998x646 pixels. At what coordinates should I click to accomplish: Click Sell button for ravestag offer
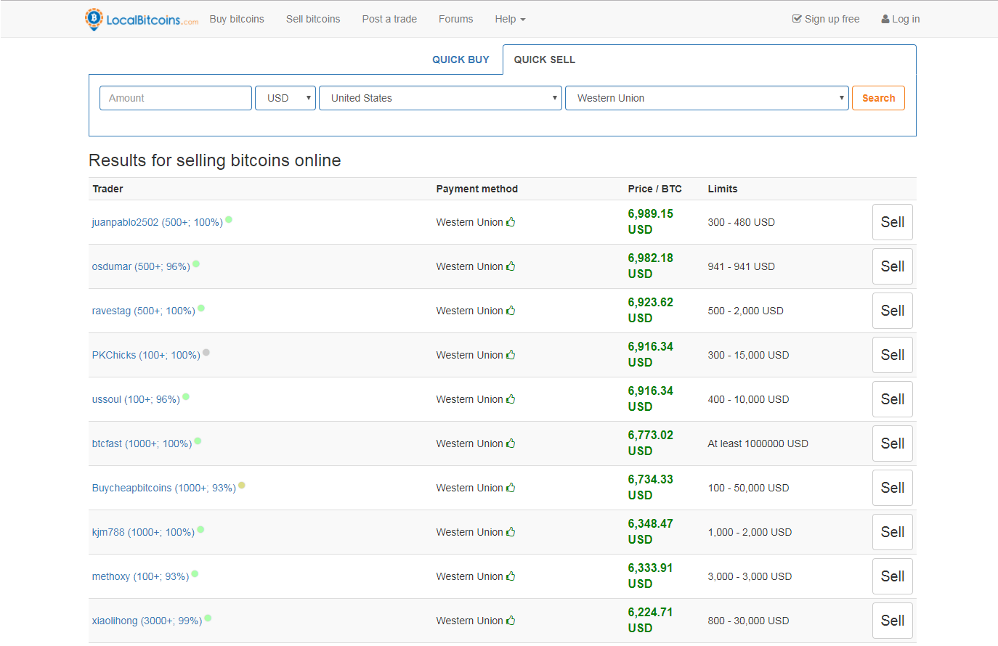[893, 311]
